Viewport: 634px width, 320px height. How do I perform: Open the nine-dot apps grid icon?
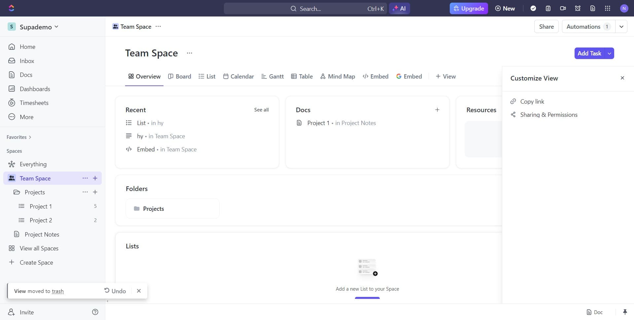coord(607,9)
